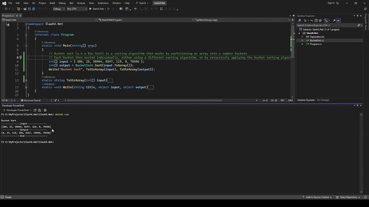Click the lightbulb quick actions icon
This screenshot has width=369, height=207.
[21, 57]
